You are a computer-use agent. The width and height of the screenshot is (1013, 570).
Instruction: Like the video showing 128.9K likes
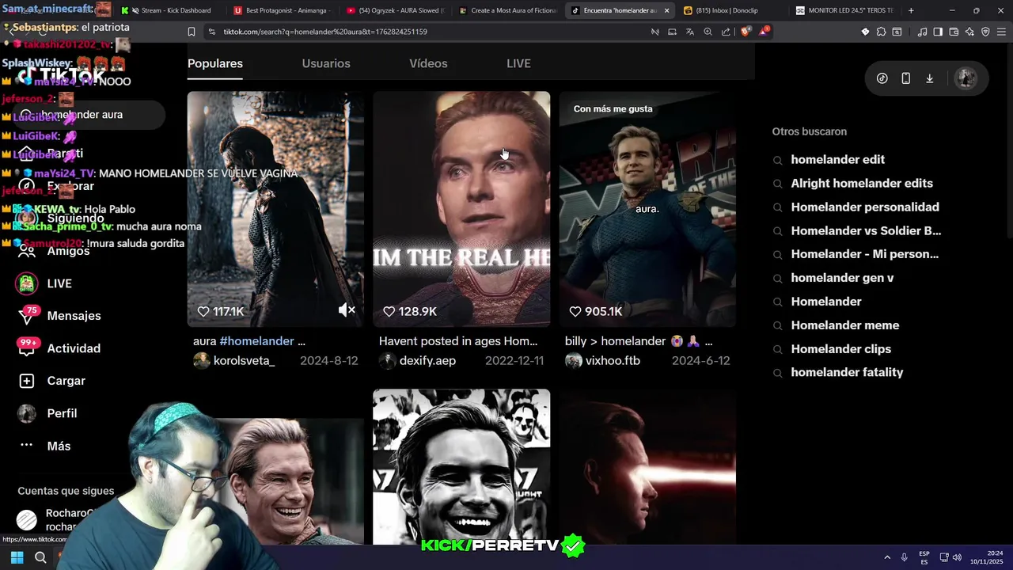(389, 311)
